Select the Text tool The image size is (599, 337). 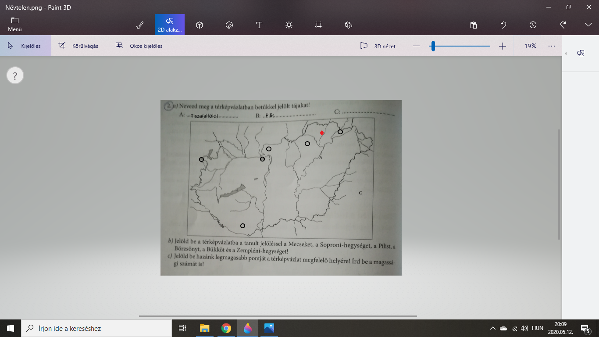click(x=259, y=25)
